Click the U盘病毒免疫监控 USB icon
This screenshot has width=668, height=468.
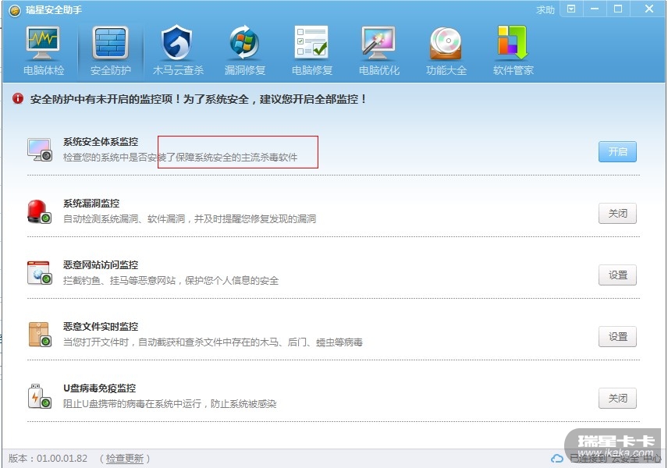point(40,396)
